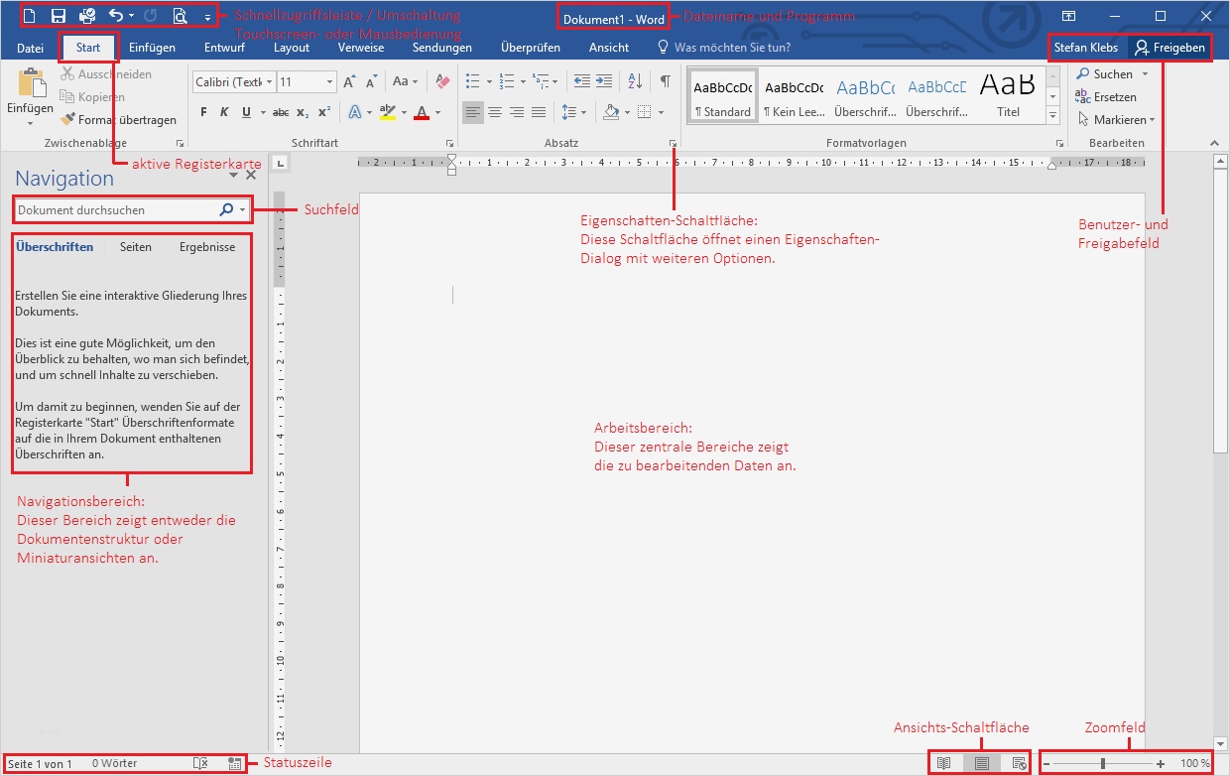Viewport: 1230px width, 776px height.
Task: Click Ersetzen in the Bearbeiten group
Action: 1106,97
